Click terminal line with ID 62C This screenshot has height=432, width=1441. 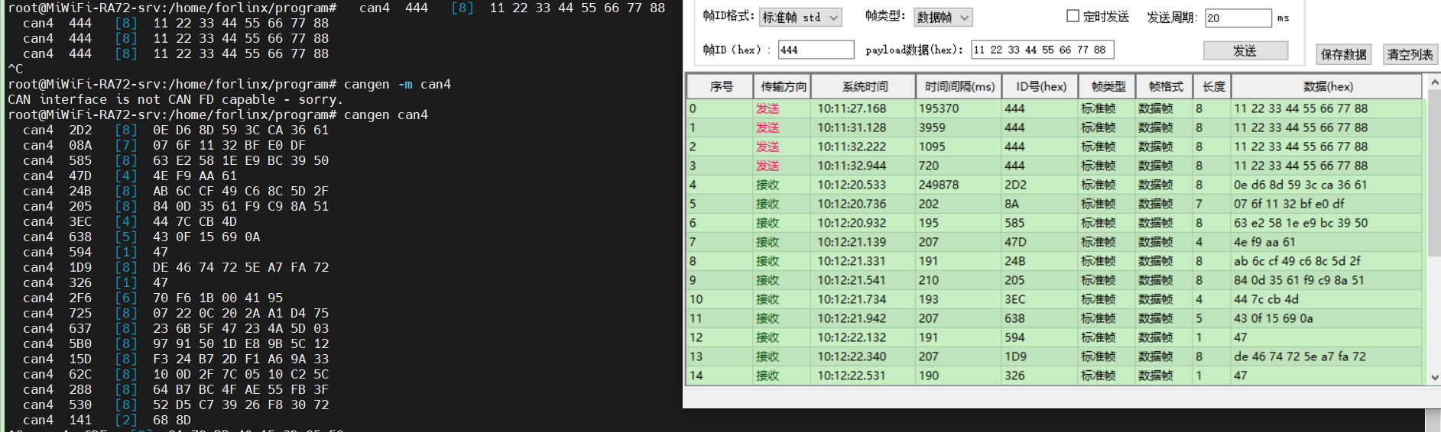point(176,374)
